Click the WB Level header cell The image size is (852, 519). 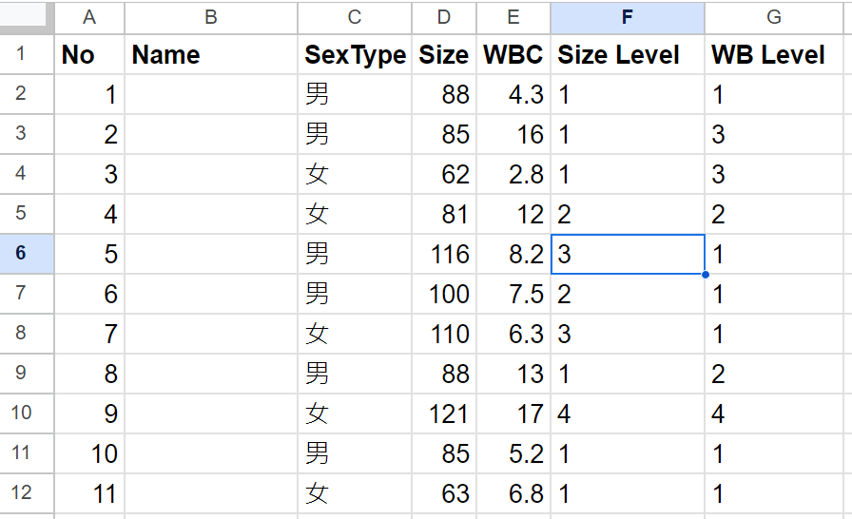[774, 55]
